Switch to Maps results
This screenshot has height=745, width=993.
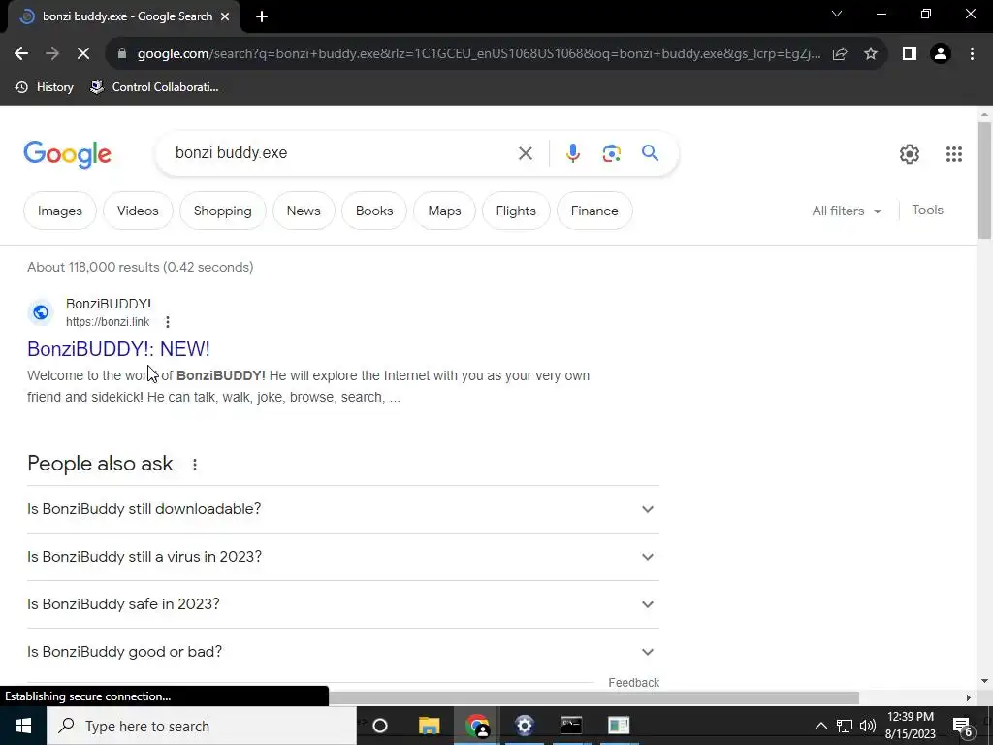coord(444,211)
